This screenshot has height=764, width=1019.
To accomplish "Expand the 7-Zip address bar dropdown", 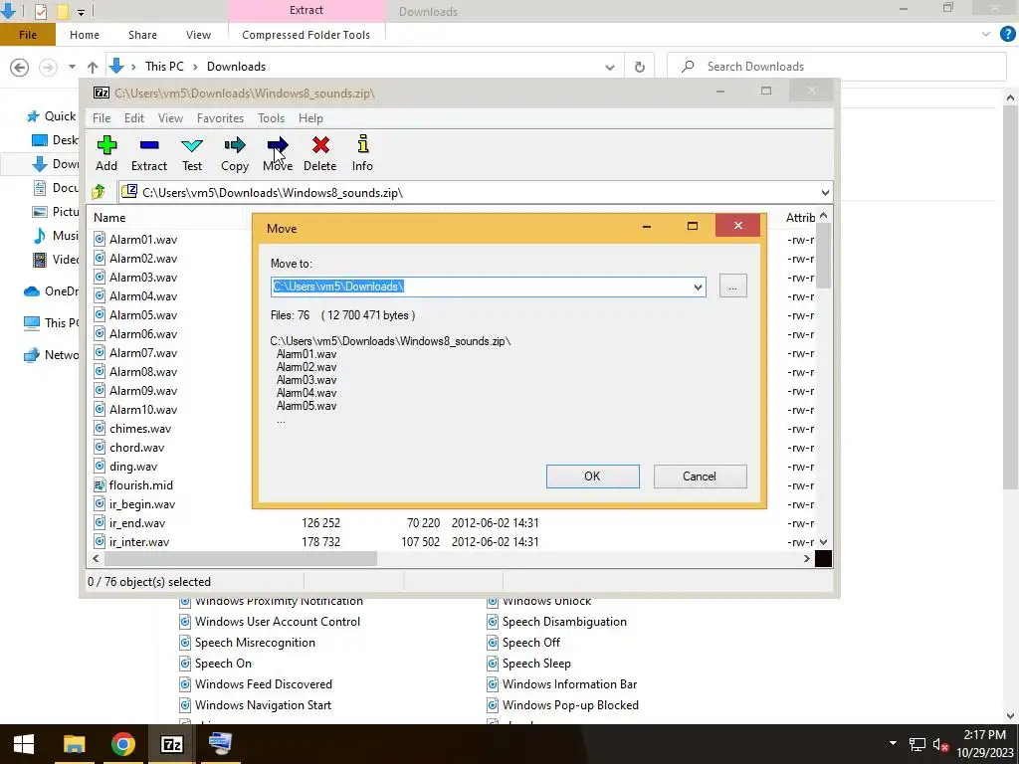I will coord(825,192).
